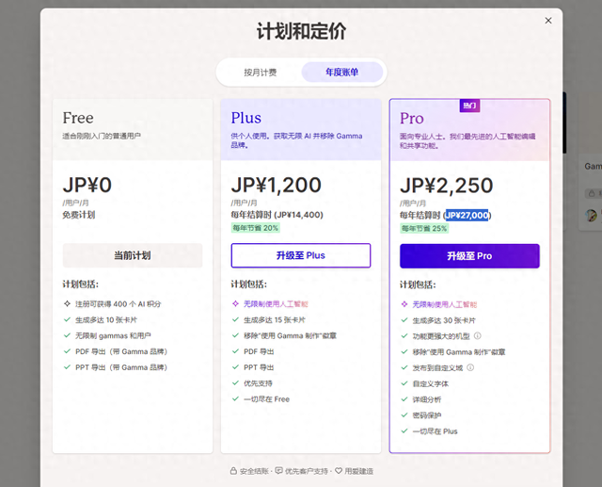Click checkmark beside 一切尽在 Plus

click(404, 430)
